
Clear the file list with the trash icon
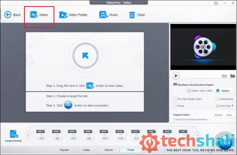click(x=137, y=15)
